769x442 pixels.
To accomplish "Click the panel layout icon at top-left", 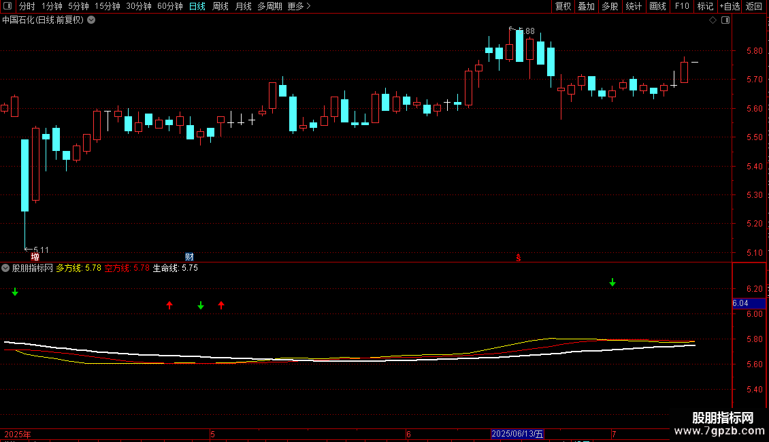I will pos(7,6).
